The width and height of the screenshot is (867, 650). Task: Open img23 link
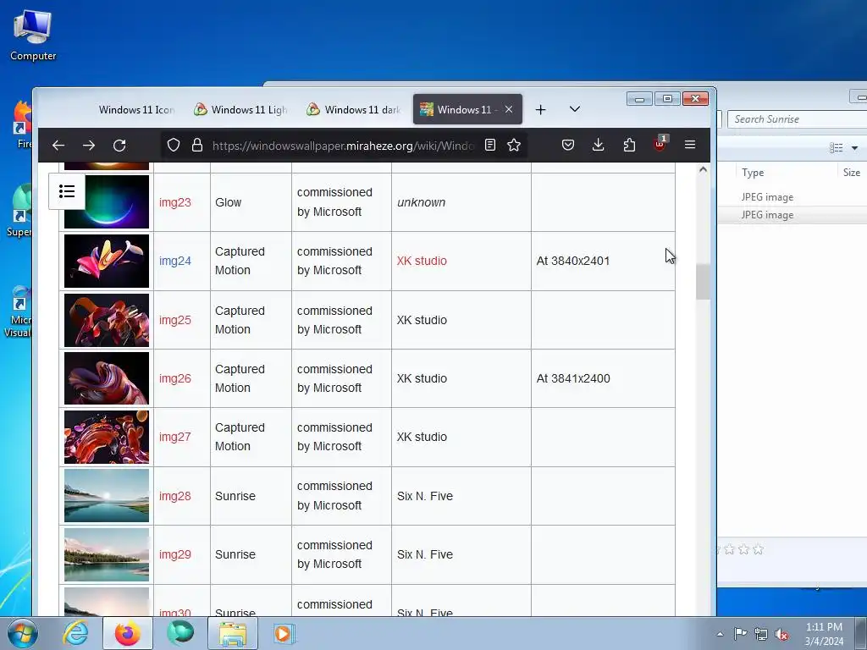pyautogui.click(x=174, y=202)
